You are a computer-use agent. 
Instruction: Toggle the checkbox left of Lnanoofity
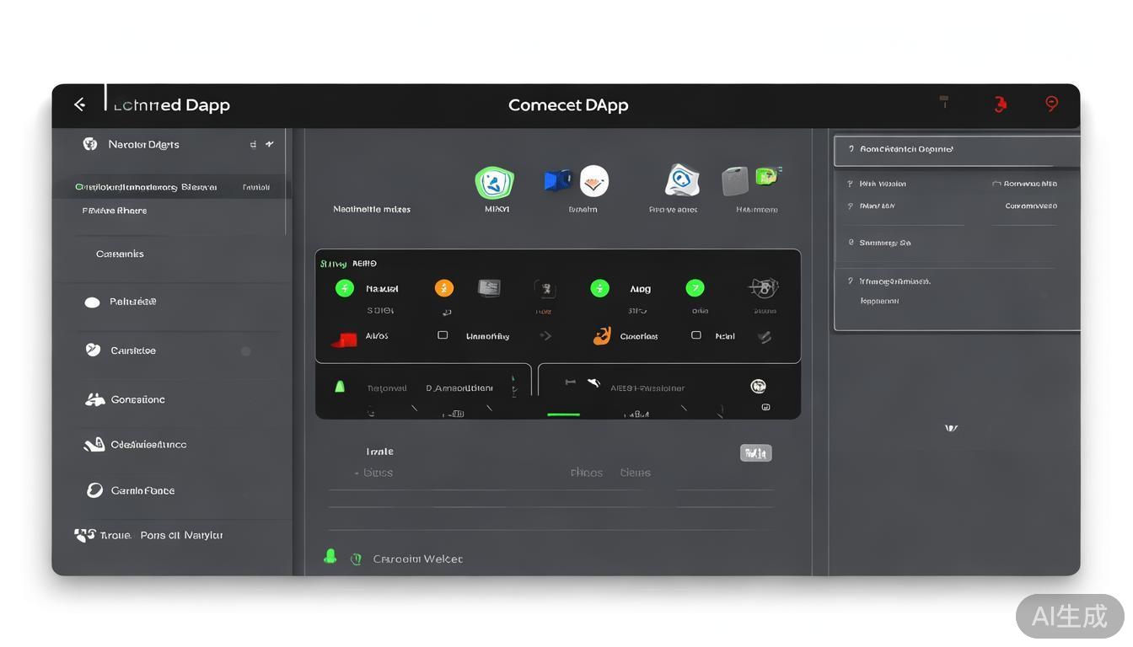click(x=443, y=335)
